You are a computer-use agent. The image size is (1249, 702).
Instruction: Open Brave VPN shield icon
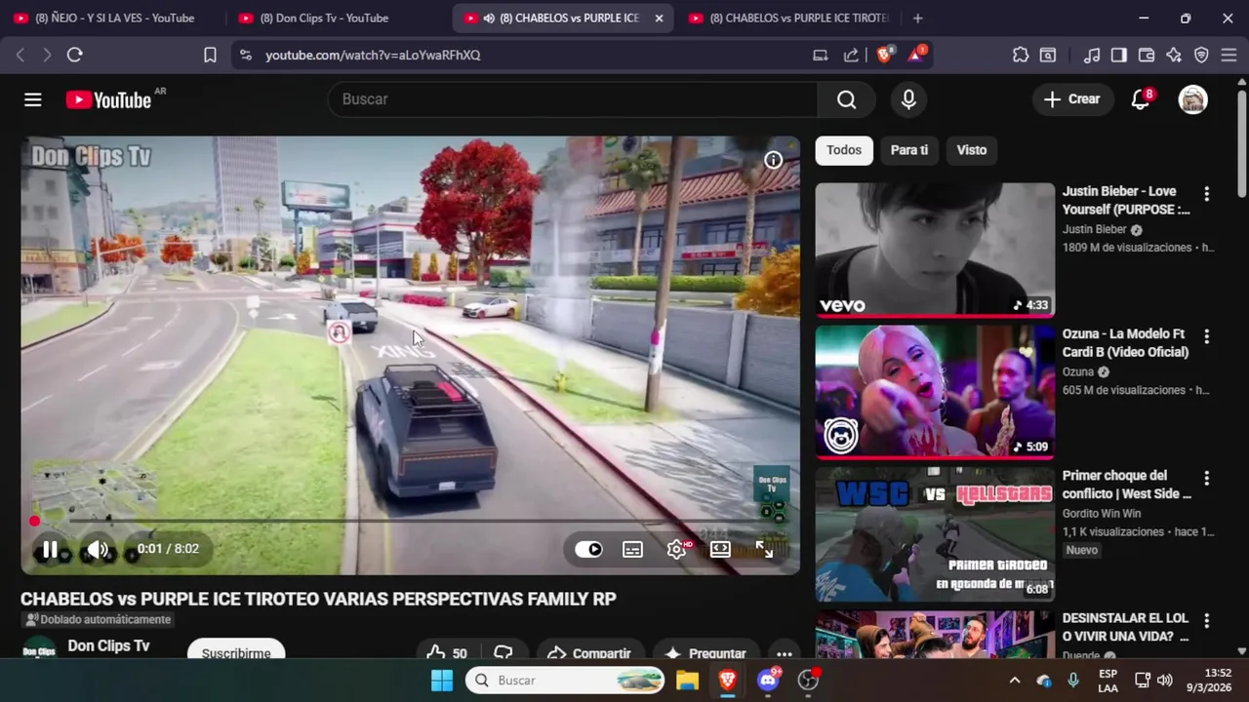pos(1201,56)
